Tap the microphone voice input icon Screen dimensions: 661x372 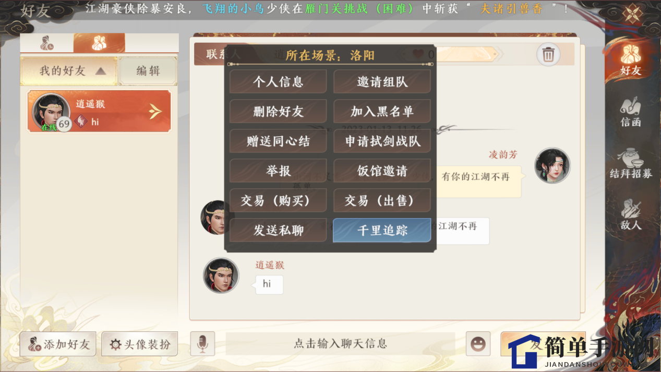[x=202, y=344]
